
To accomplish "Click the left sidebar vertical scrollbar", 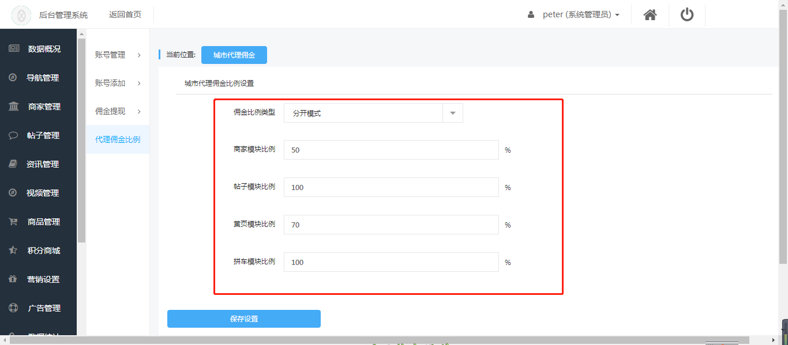I will pos(81,141).
